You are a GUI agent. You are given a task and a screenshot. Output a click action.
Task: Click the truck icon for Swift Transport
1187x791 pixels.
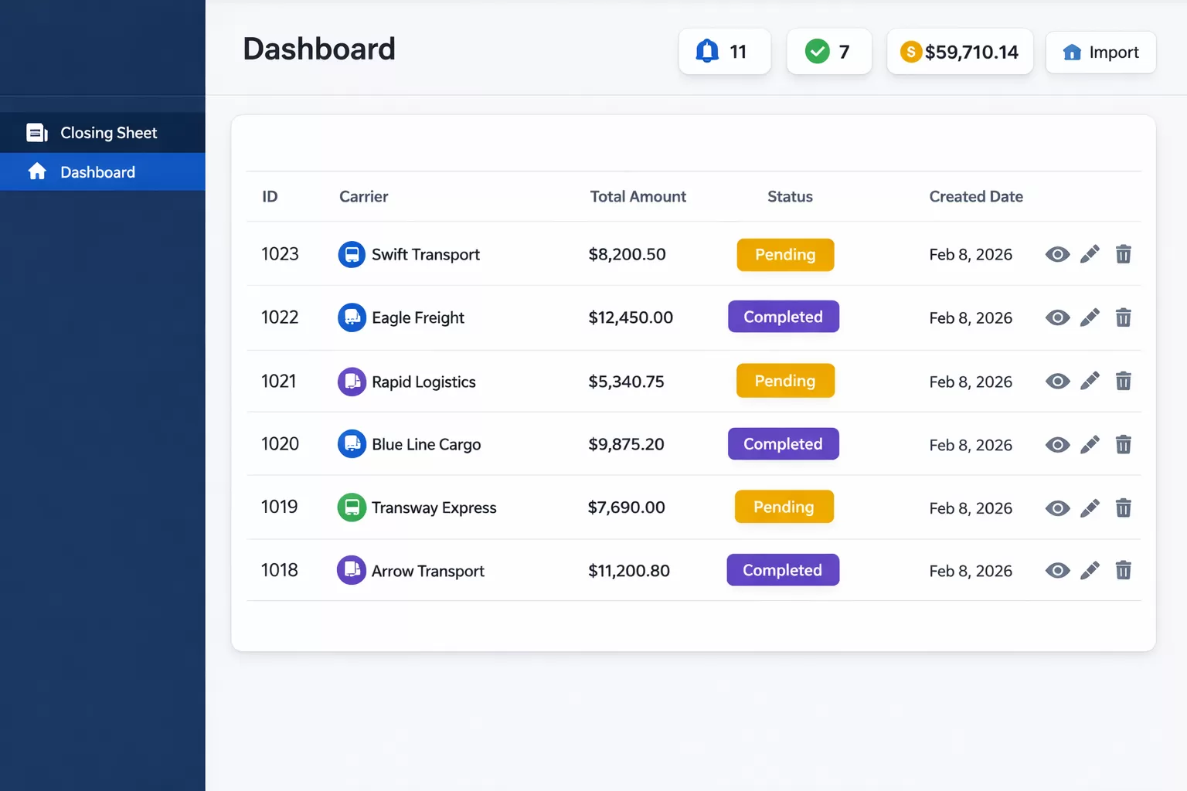click(352, 254)
